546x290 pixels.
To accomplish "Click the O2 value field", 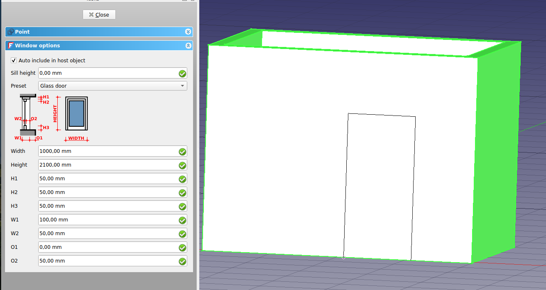I will pos(113,261).
